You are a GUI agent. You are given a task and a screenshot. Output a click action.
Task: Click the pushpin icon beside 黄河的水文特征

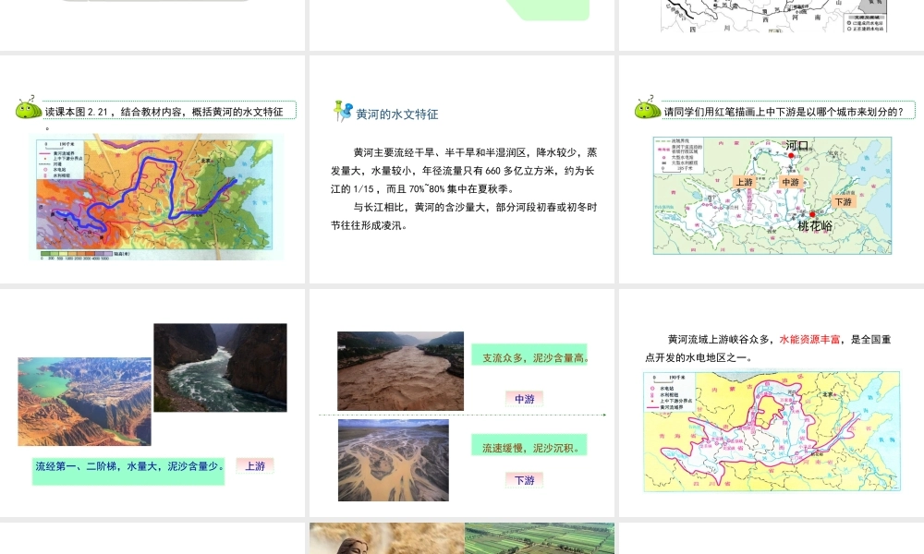coord(343,111)
